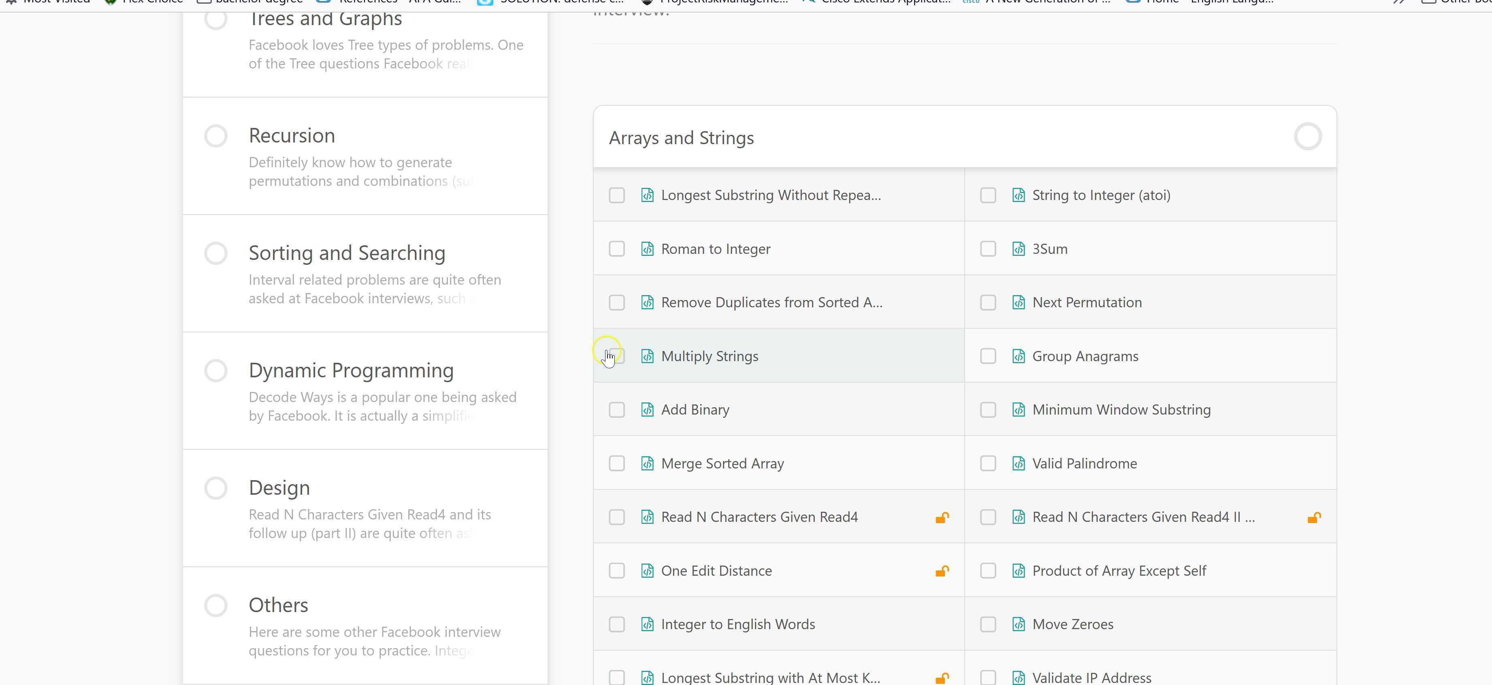Click the code file icon beside Roman to Integer
Image resolution: width=1492 pixels, height=685 pixels.
pos(648,249)
